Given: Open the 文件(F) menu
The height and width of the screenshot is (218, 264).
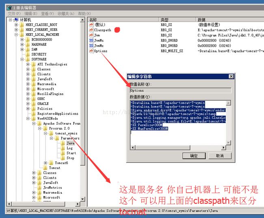Looking at the screenshot, I should [x=14, y=13].
